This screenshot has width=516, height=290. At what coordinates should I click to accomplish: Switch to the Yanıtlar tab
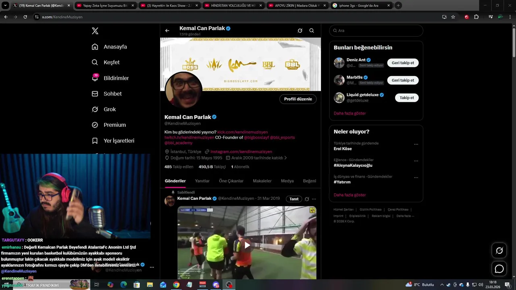(x=202, y=181)
